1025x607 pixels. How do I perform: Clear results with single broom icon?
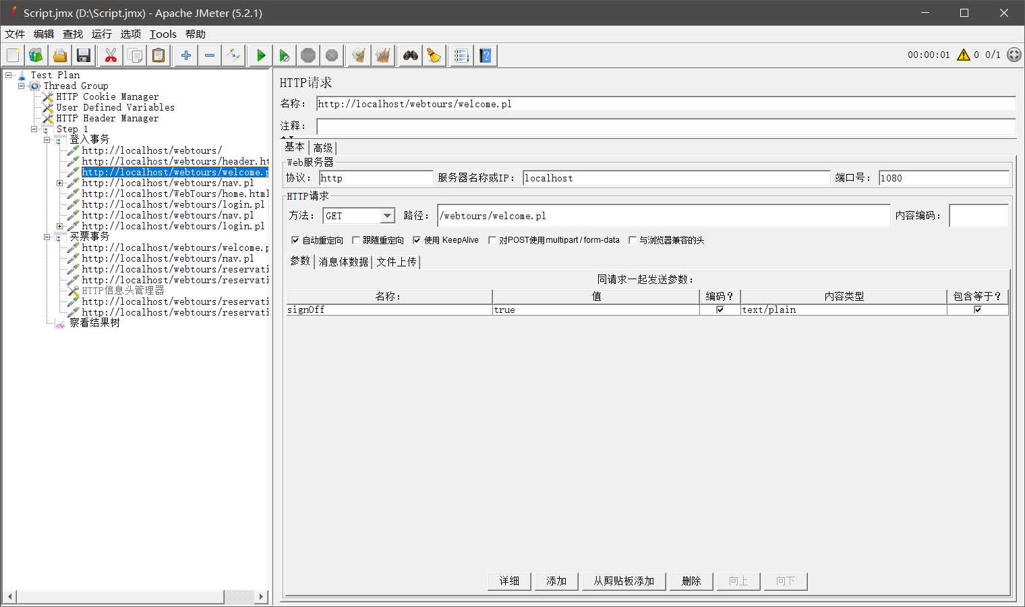(x=359, y=55)
